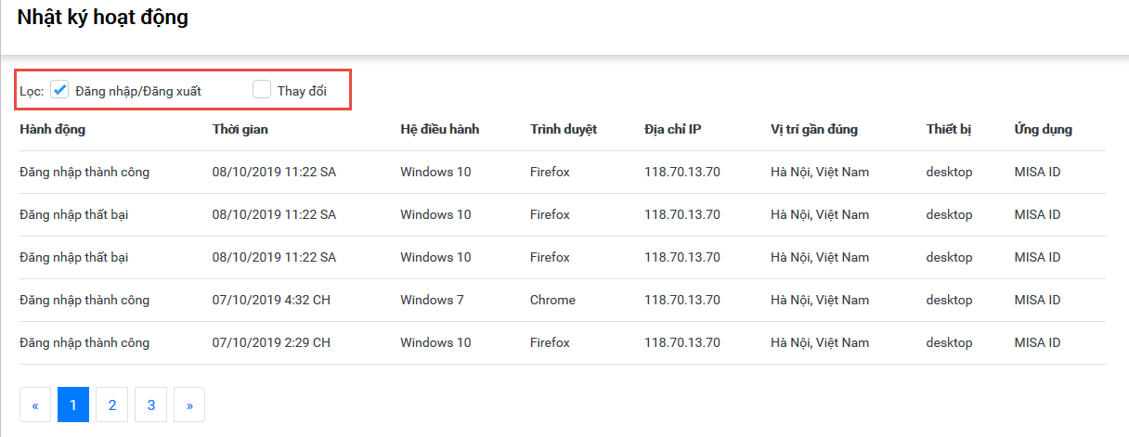The height and width of the screenshot is (437, 1129).
Task: Click the 07/10/2019 4:32 CH timestamp
Action: click(271, 300)
